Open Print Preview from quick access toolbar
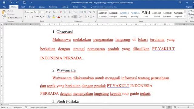Viewport: 194px width, 109px height. (x=24, y=2)
